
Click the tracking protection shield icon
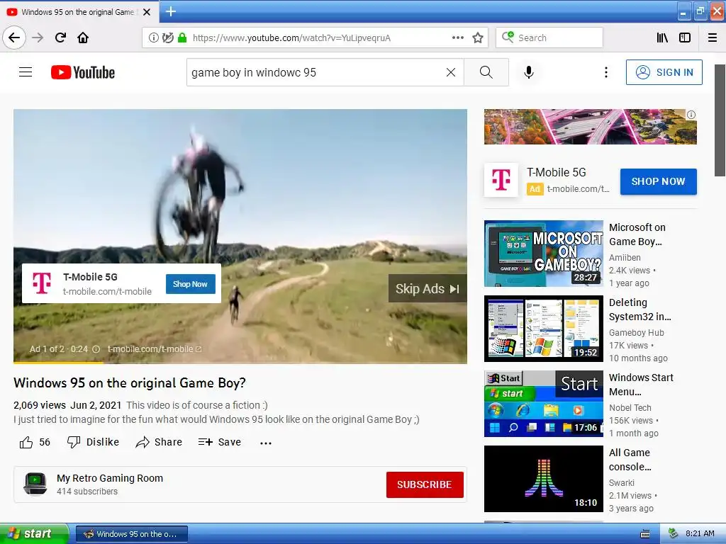(x=168, y=38)
